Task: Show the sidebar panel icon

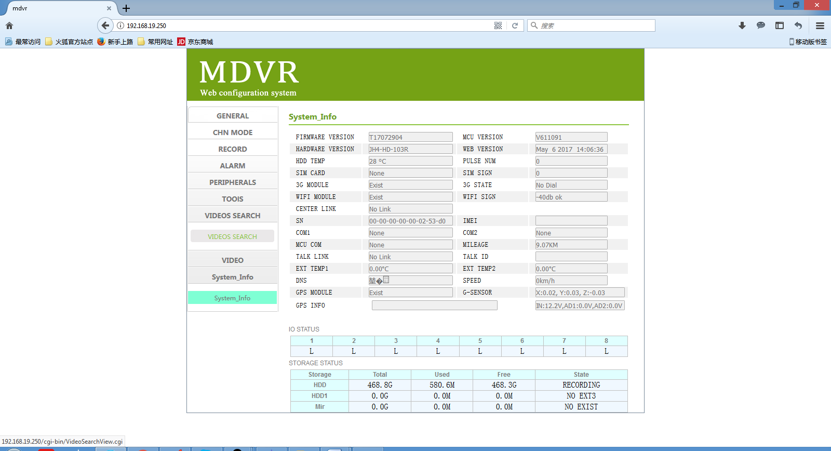Action: (780, 25)
